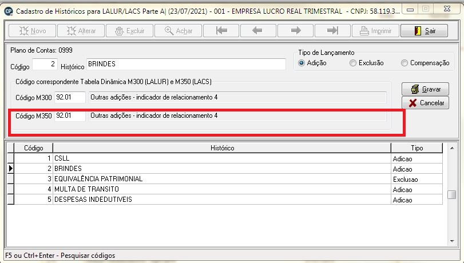Click grid scrollbar up arrow
The height and width of the screenshot is (263, 464).
(x=452, y=148)
